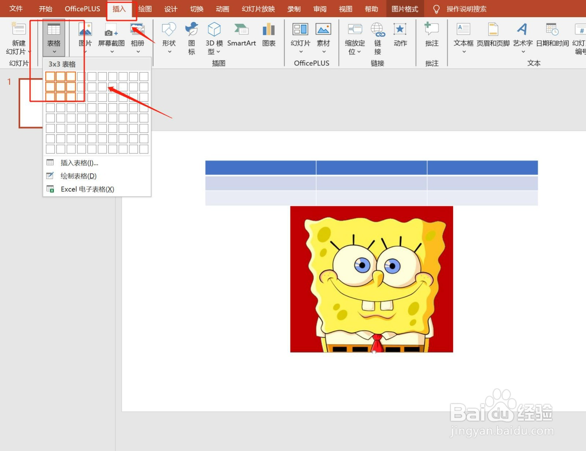Click the Screenshot (屏幕截图) icon

[x=111, y=29]
